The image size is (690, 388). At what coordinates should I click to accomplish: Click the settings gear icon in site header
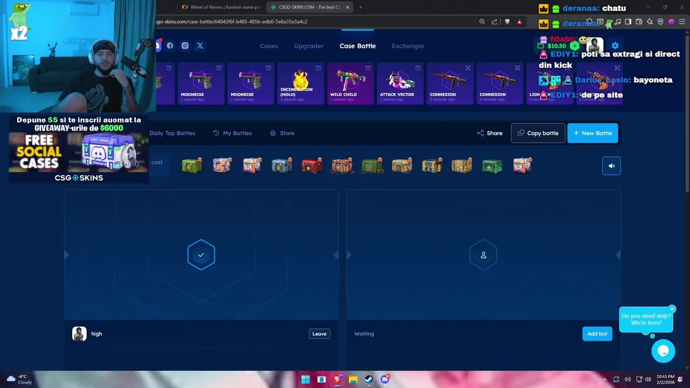pos(615,46)
